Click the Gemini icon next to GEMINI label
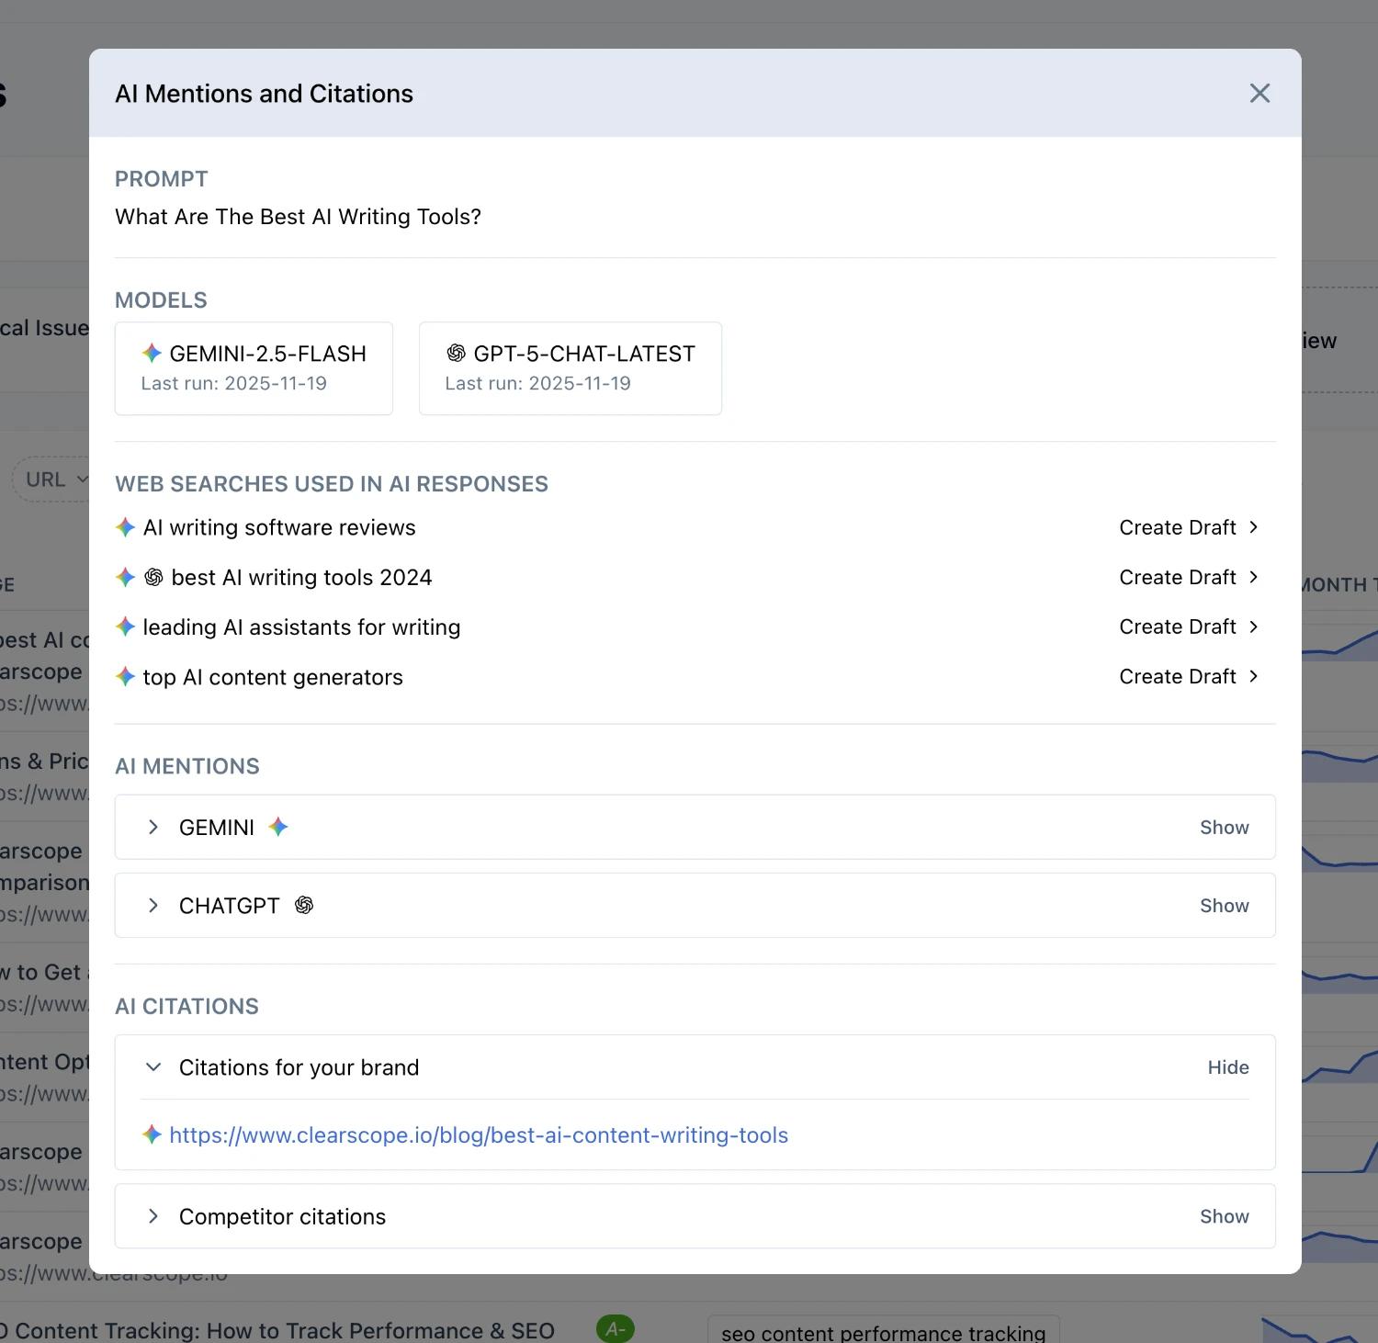 (x=278, y=827)
